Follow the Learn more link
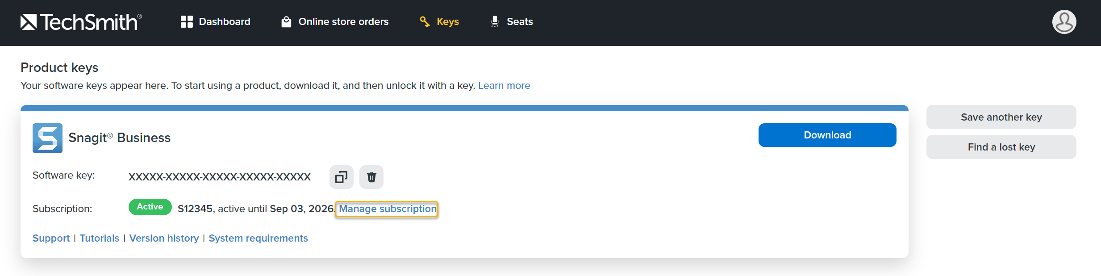Screen dimensions: 1101x276 tap(504, 86)
